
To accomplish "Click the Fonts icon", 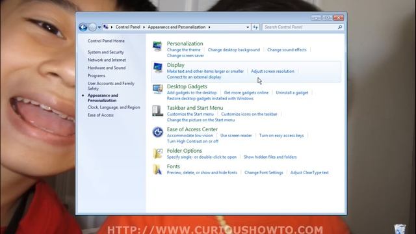I will coord(157,169).
